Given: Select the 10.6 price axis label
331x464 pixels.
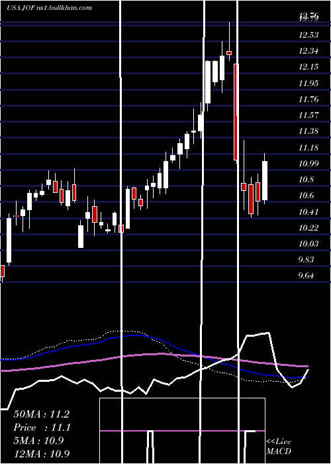Looking at the screenshot, I should (307, 196).
